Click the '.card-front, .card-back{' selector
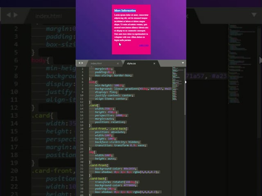The height and width of the screenshot is (196, 262). click(108, 129)
